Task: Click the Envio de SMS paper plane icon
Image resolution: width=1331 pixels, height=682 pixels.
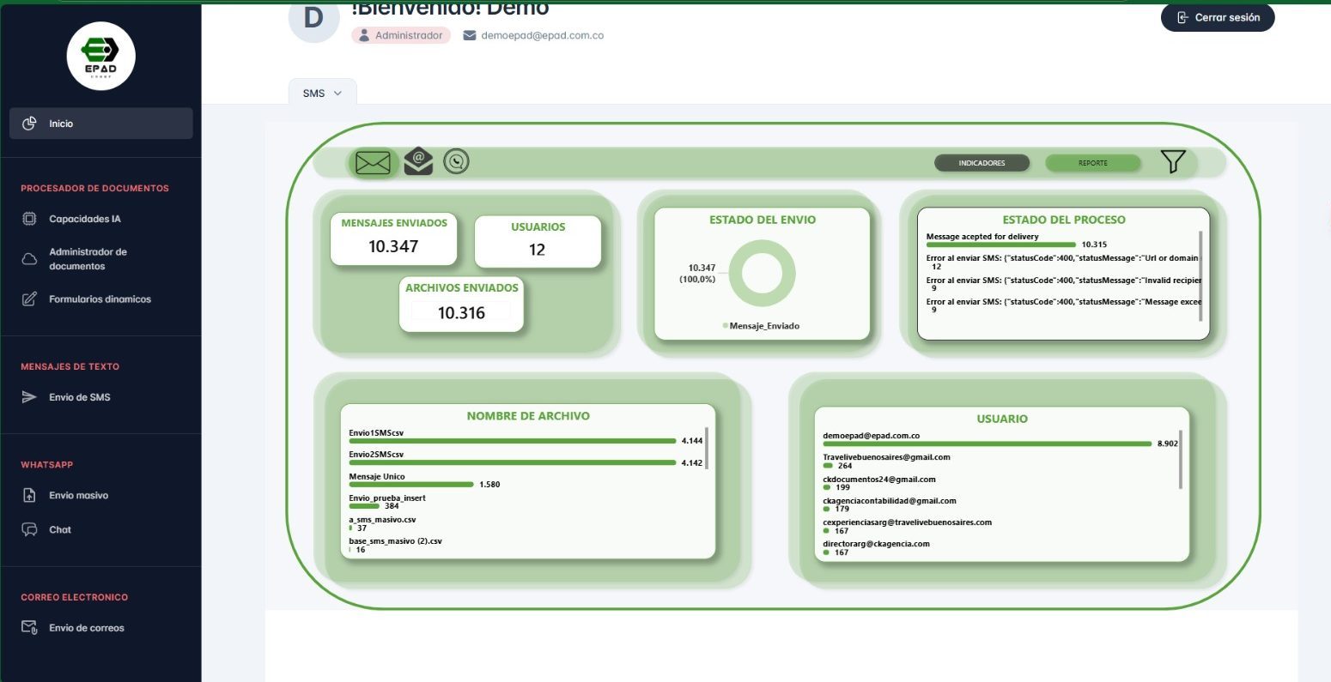Action: [29, 397]
